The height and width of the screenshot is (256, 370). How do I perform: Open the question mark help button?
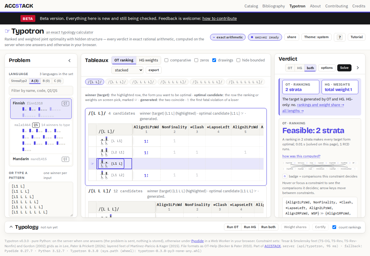point(340,37)
